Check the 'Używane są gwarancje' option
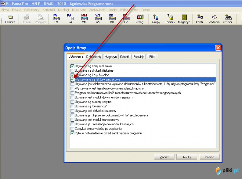 [72, 106]
